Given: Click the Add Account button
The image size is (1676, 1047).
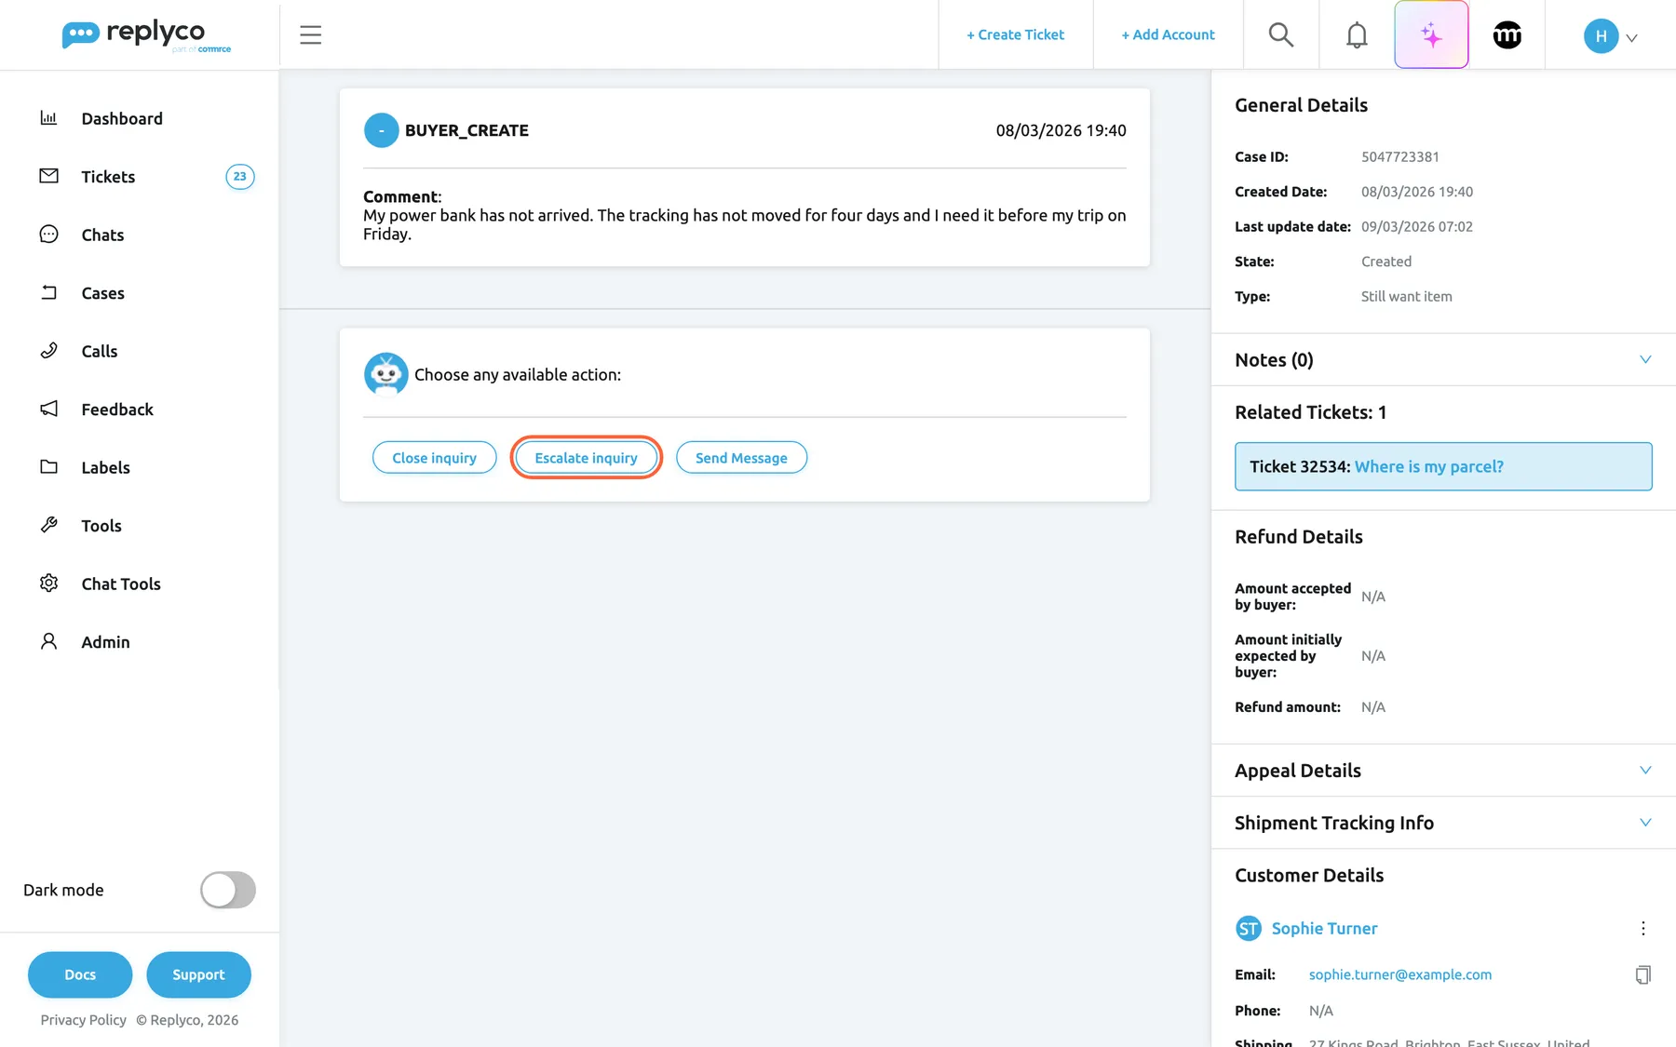Looking at the screenshot, I should coord(1168,34).
